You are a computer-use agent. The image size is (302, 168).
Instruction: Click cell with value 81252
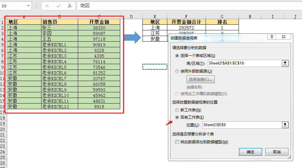click(x=99, y=73)
